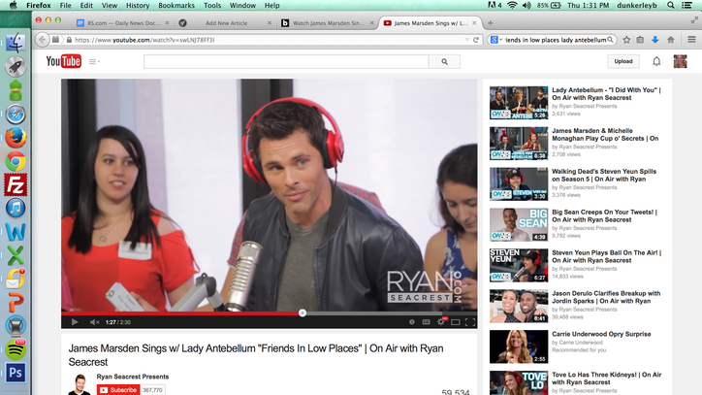Open bookmarks list clipboard icon
The image size is (702, 395).
[640, 40]
